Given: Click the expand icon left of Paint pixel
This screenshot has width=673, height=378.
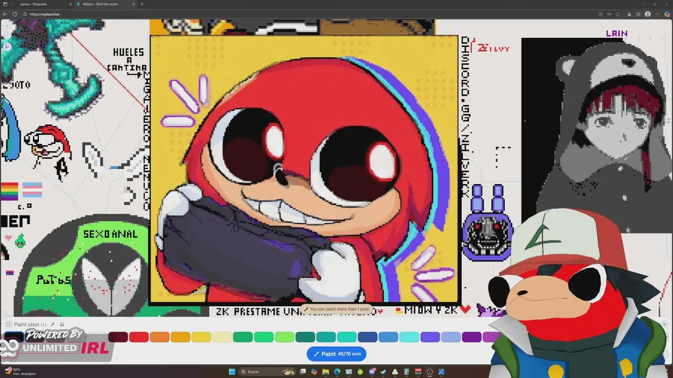Looking at the screenshot, I should (x=8, y=324).
